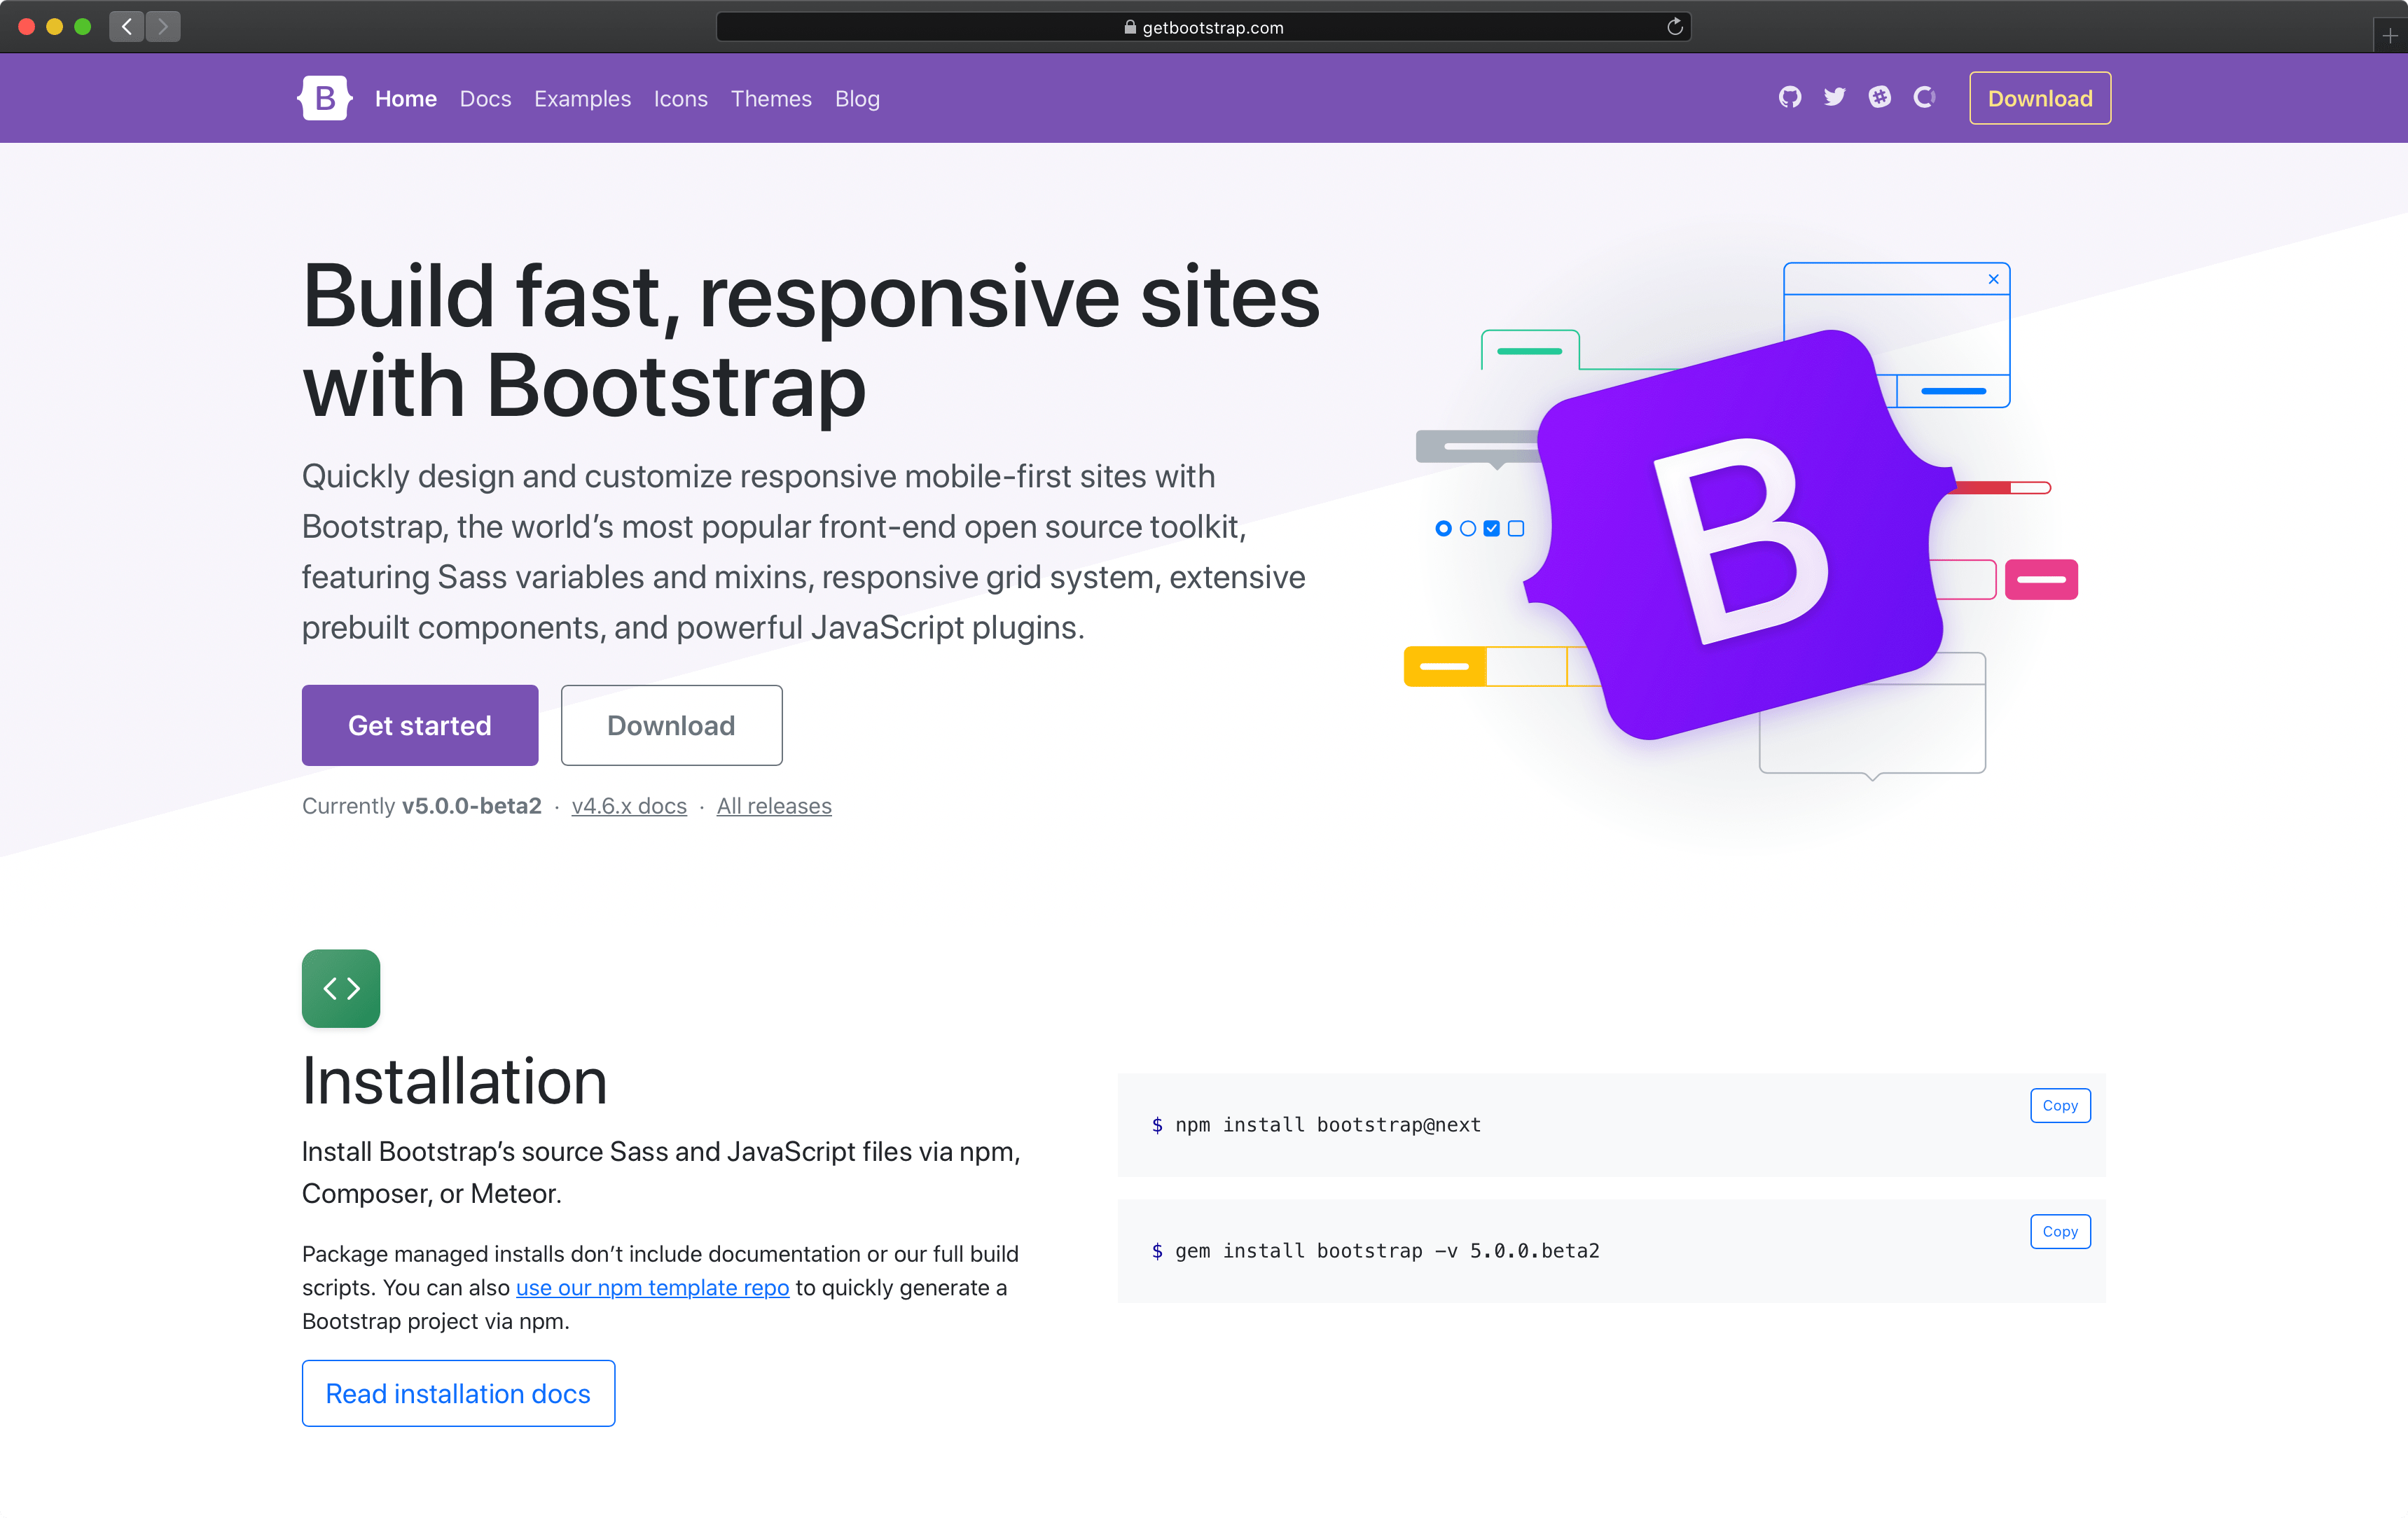Open the 'All releases' link
Viewport: 2408px width, 1518px height.
click(x=773, y=806)
